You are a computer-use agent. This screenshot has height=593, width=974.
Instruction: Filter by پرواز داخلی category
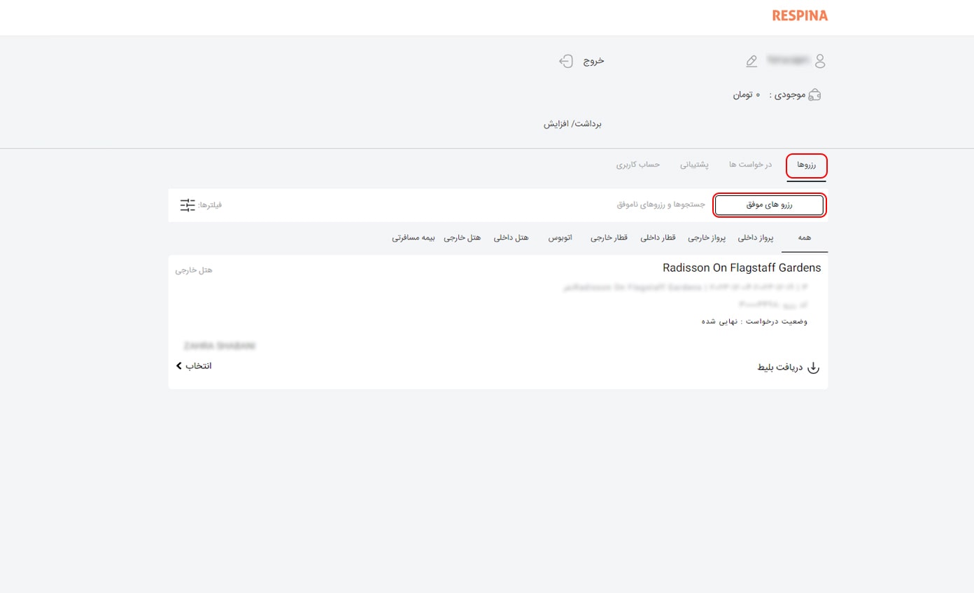(x=756, y=238)
